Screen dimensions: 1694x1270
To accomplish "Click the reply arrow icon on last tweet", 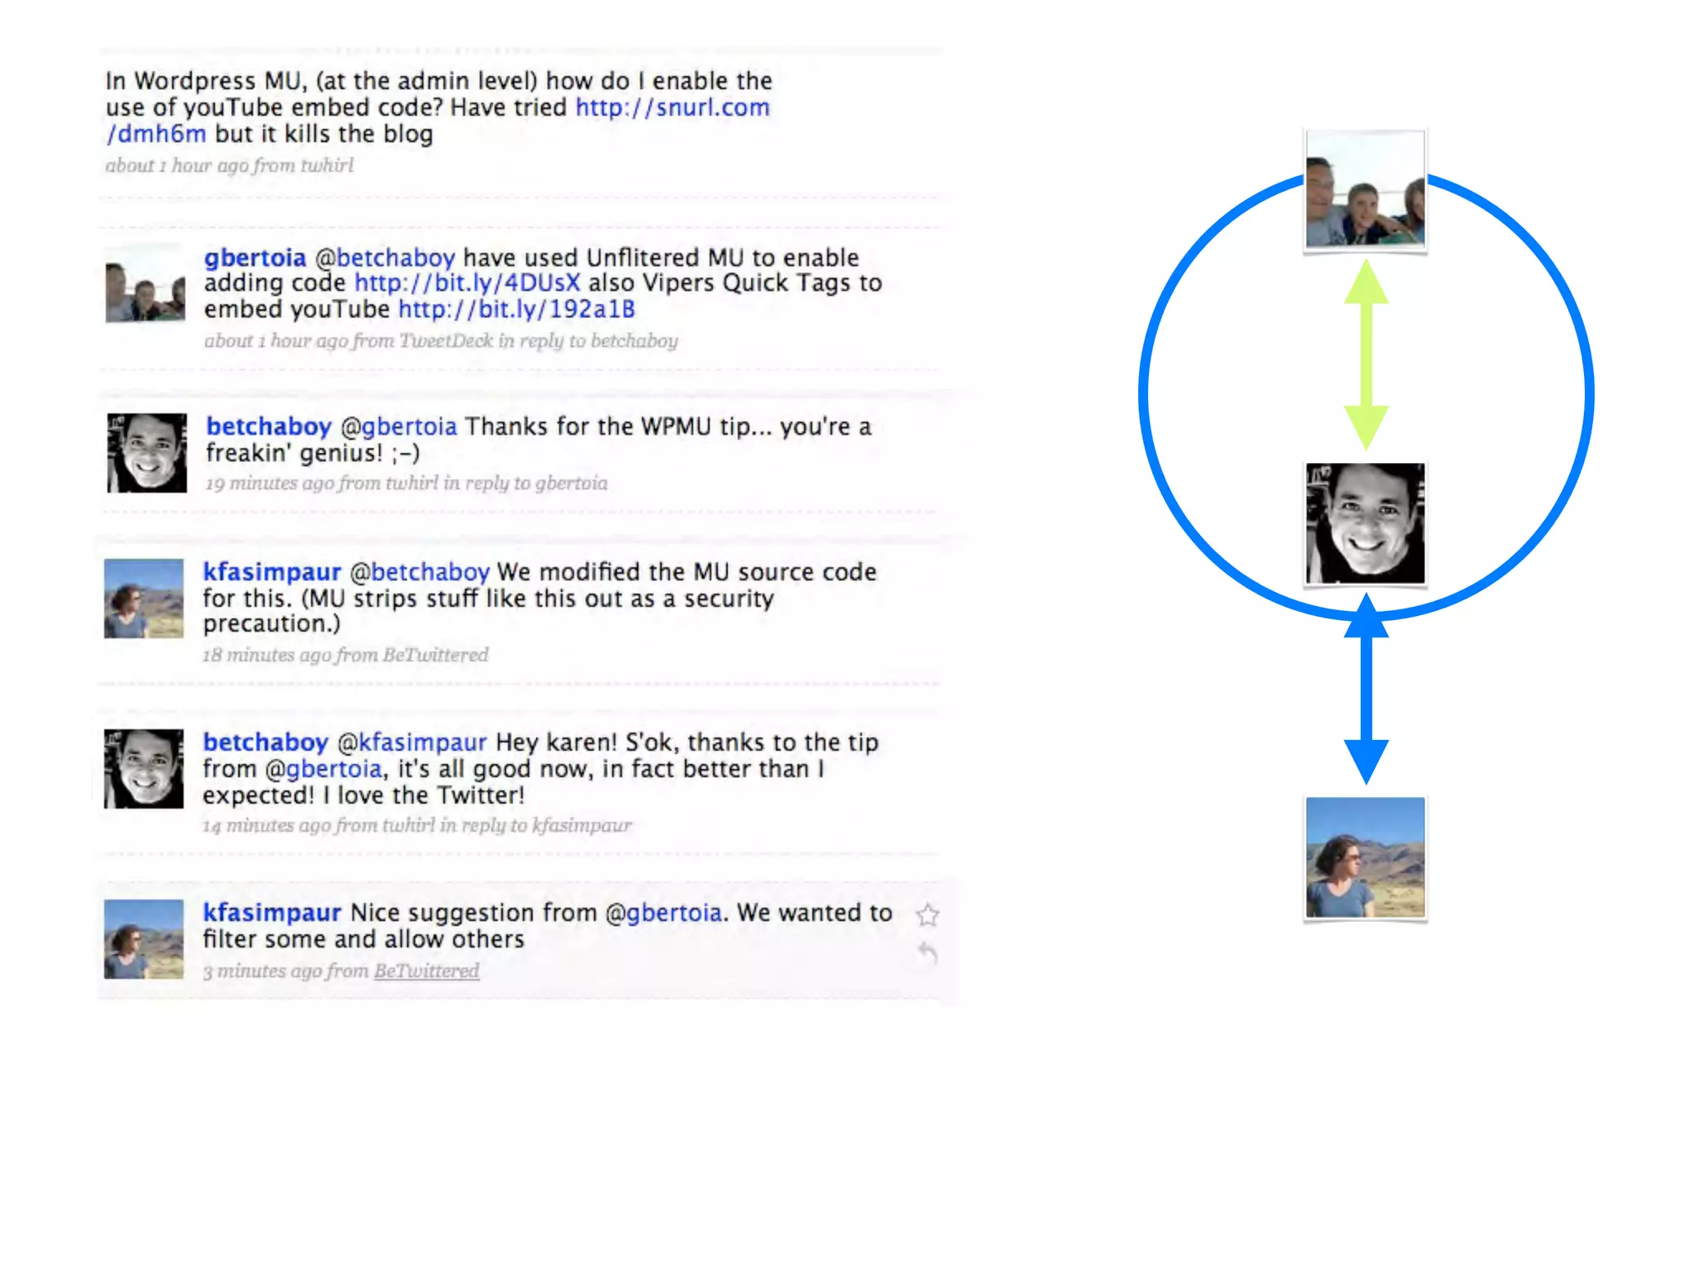I will tap(927, 952).
